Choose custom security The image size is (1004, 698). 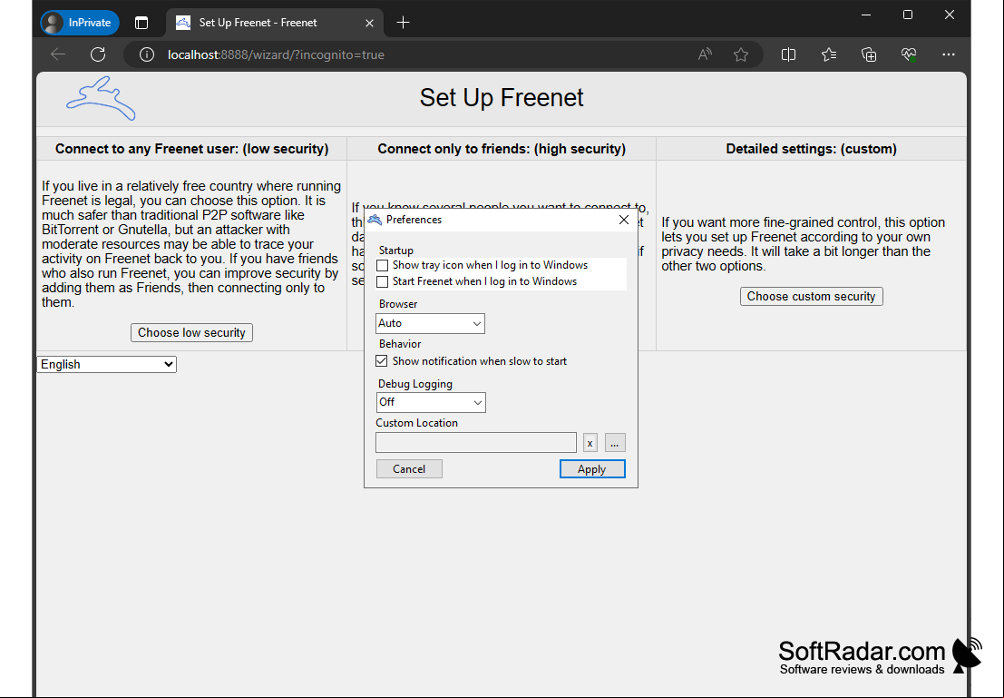tap(811, 296)
